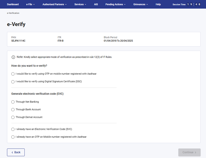The height and width of the screenshot is (158, 206).
Task: Click the Back button
Action: pyautogui.click(x=16, y=152)
